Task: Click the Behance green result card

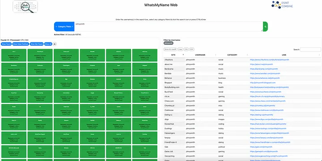Action: [119, 55]
